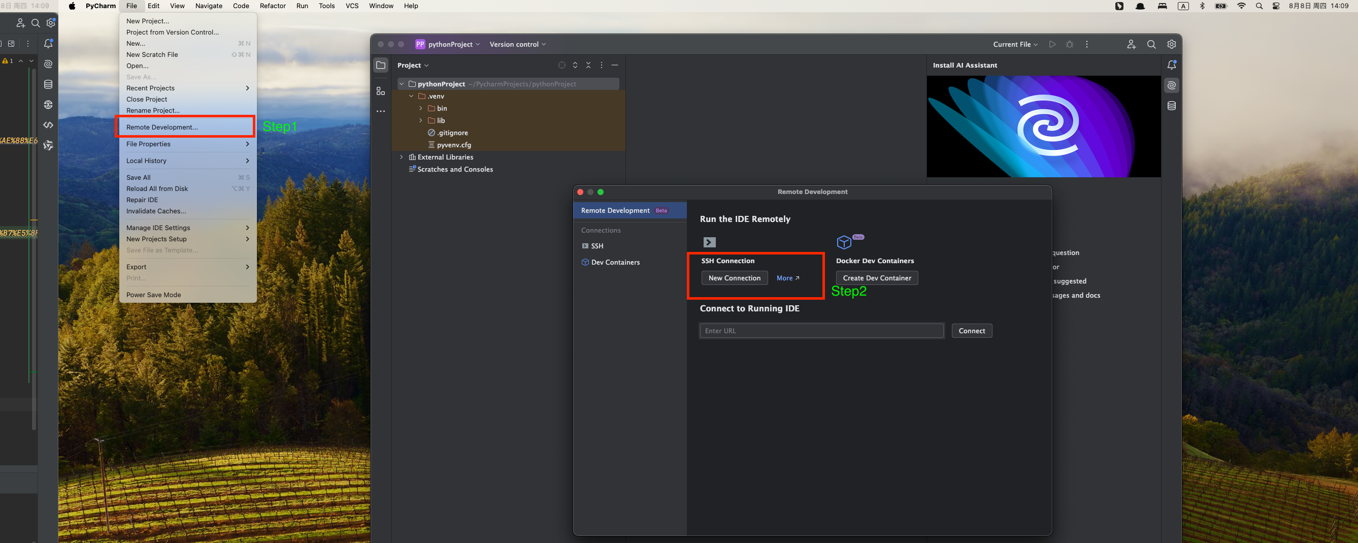Open notifications bell in left window strip

[48, 43]
